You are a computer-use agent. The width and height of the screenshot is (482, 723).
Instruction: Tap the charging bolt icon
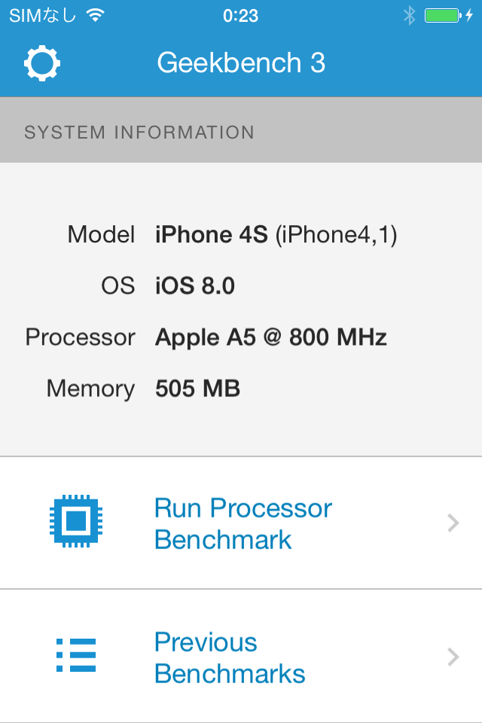[469, 16]
